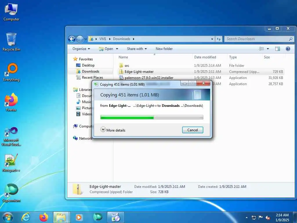Open the Share with dropdown
This screenshot has height=223, width=297.
[x=137, y=49]
